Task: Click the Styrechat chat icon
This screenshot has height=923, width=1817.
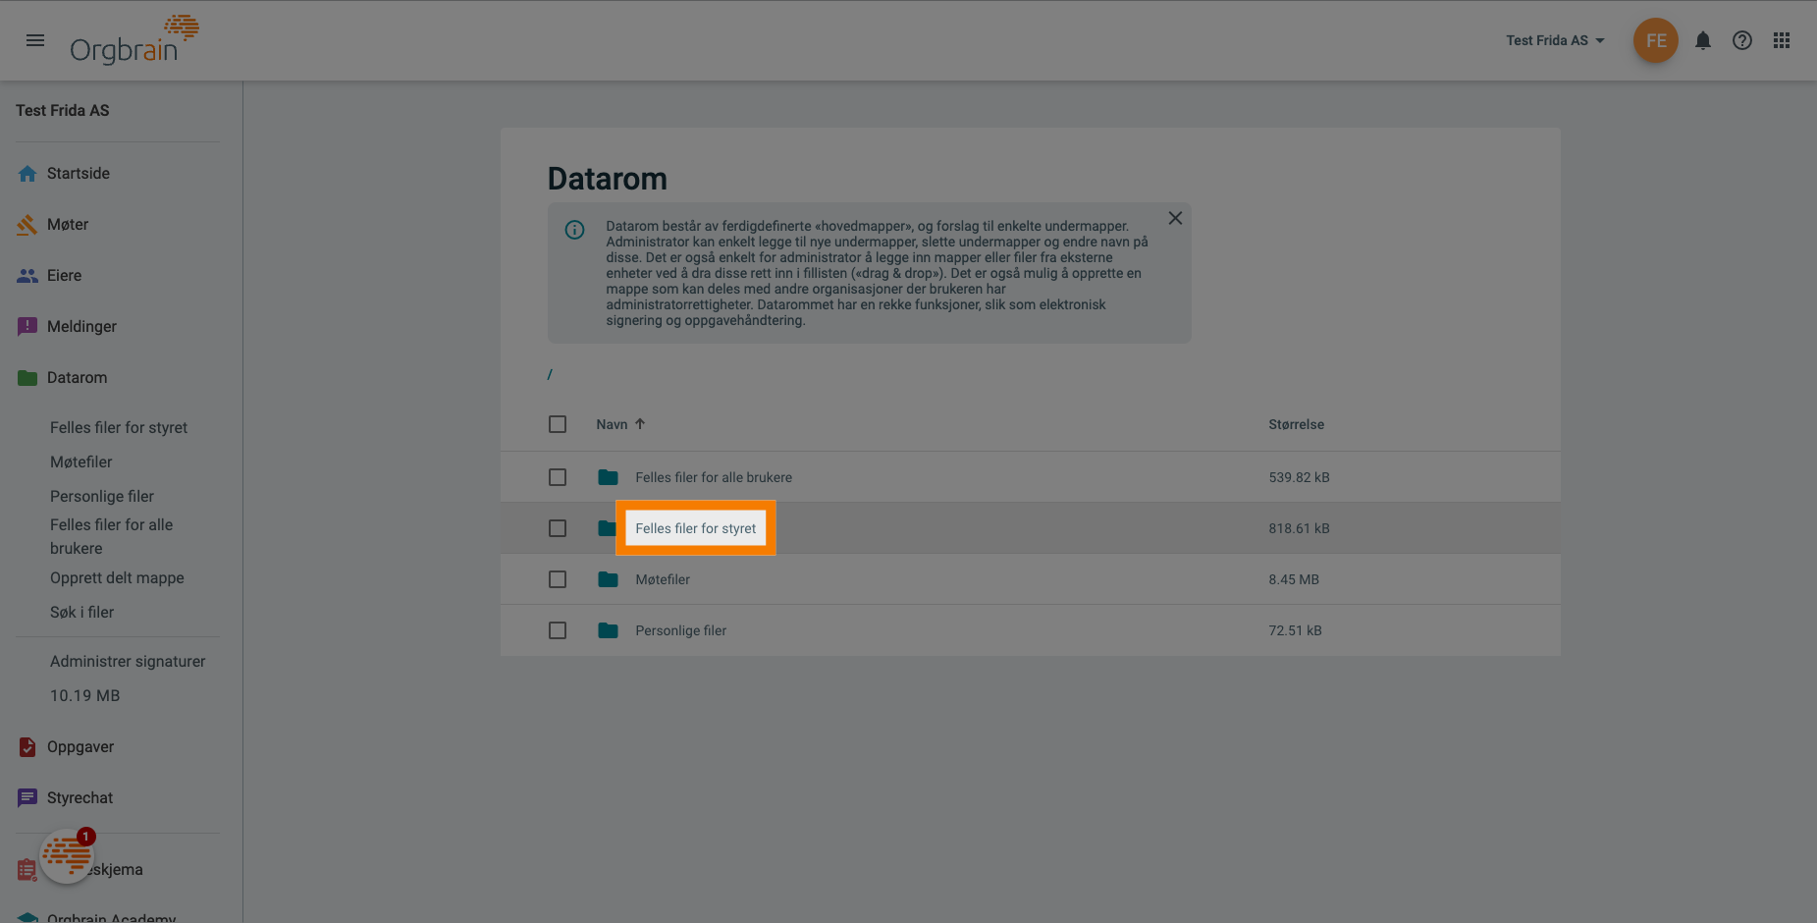Action: 27,797
